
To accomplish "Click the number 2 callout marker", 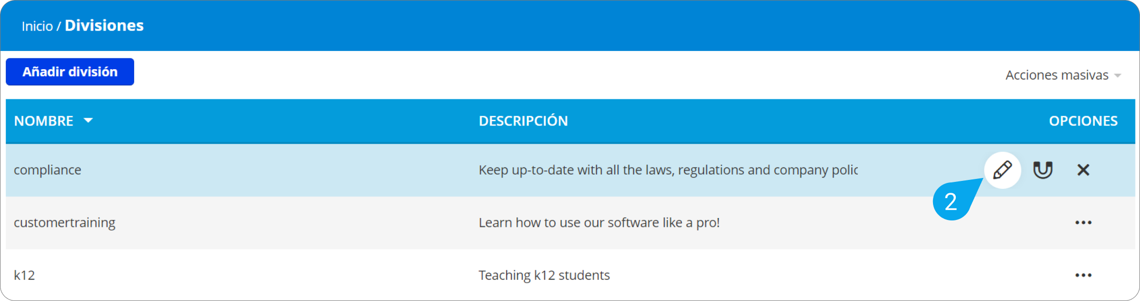I will click(950, 202).
